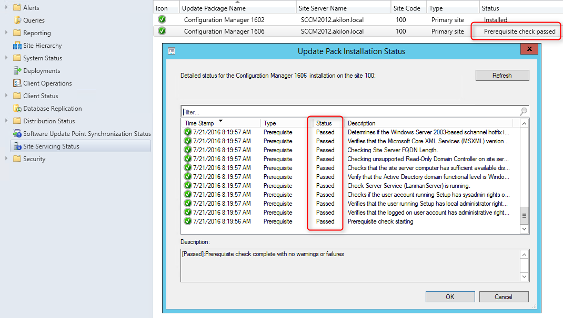The image size is (563, 318).
Task: Expand the Distribution Status tree node
Action: click(6, 121)
